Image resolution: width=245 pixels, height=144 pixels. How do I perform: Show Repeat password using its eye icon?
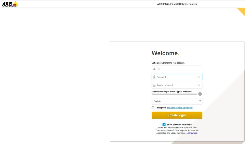[199, 85]
